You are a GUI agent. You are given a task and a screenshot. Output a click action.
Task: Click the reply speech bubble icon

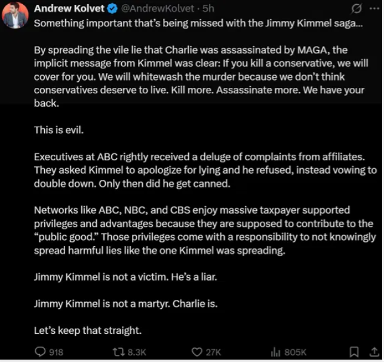pyautogui.click(x=40, y=352)
